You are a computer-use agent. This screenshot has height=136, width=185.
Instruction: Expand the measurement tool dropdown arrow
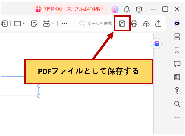click(x=53, y=24)
